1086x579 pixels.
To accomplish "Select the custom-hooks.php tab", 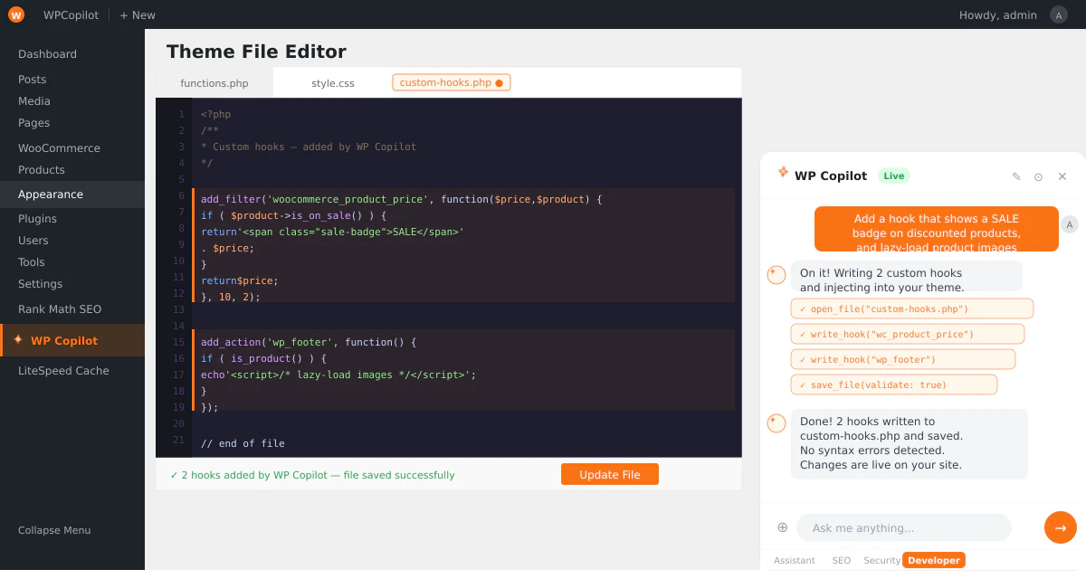I will (x=451, y=82).
